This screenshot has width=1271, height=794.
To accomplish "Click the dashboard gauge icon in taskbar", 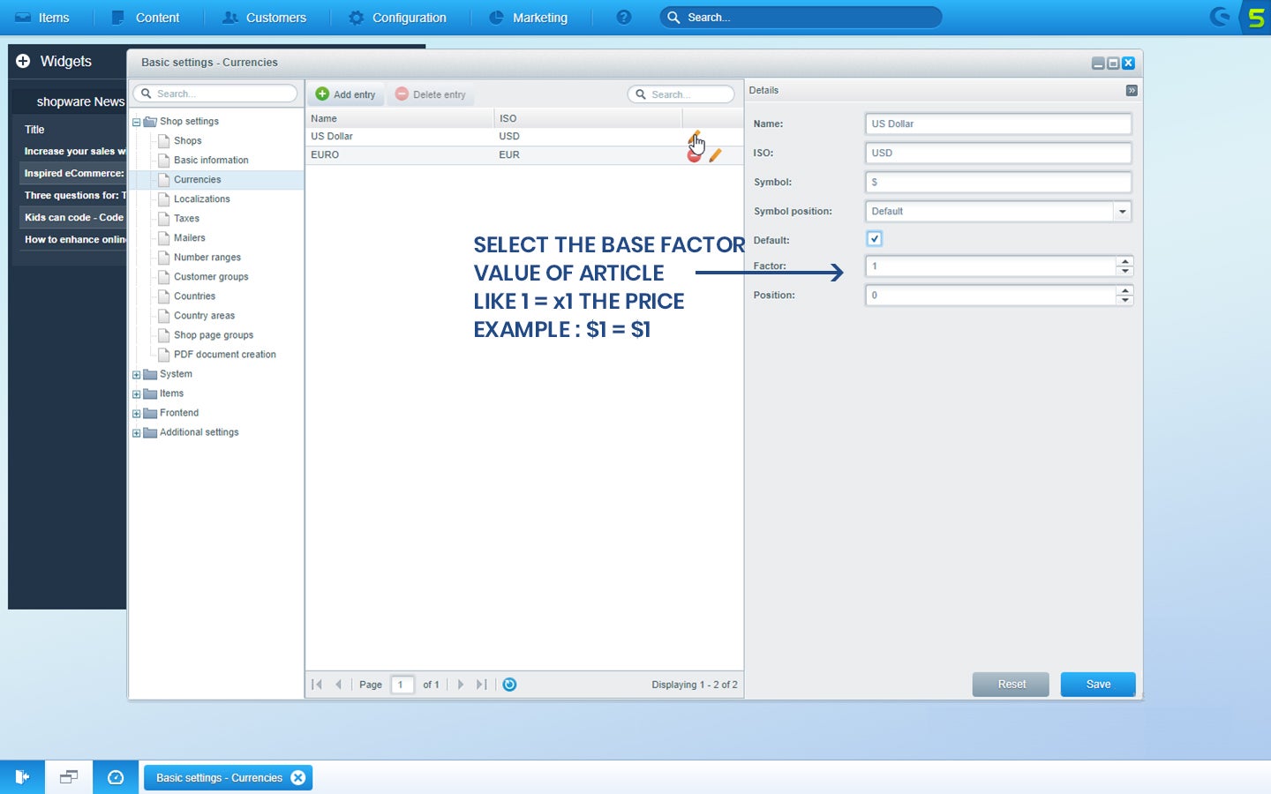I will click(116, 777).
